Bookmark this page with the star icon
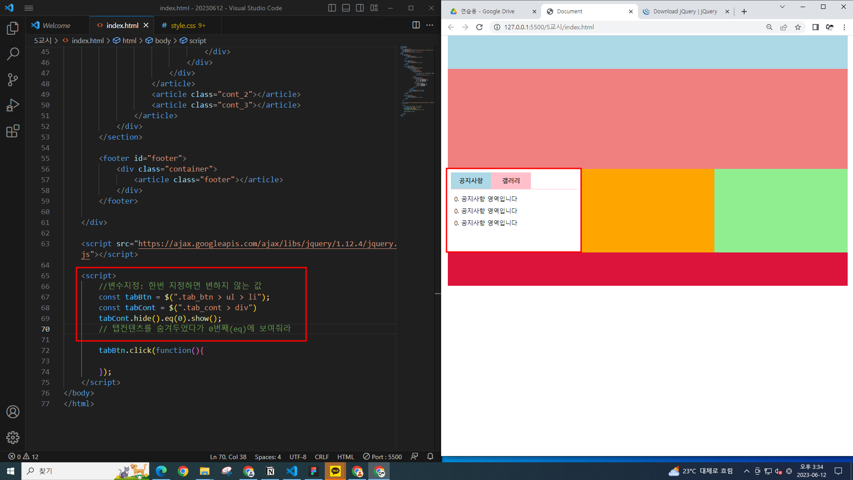 798,27
